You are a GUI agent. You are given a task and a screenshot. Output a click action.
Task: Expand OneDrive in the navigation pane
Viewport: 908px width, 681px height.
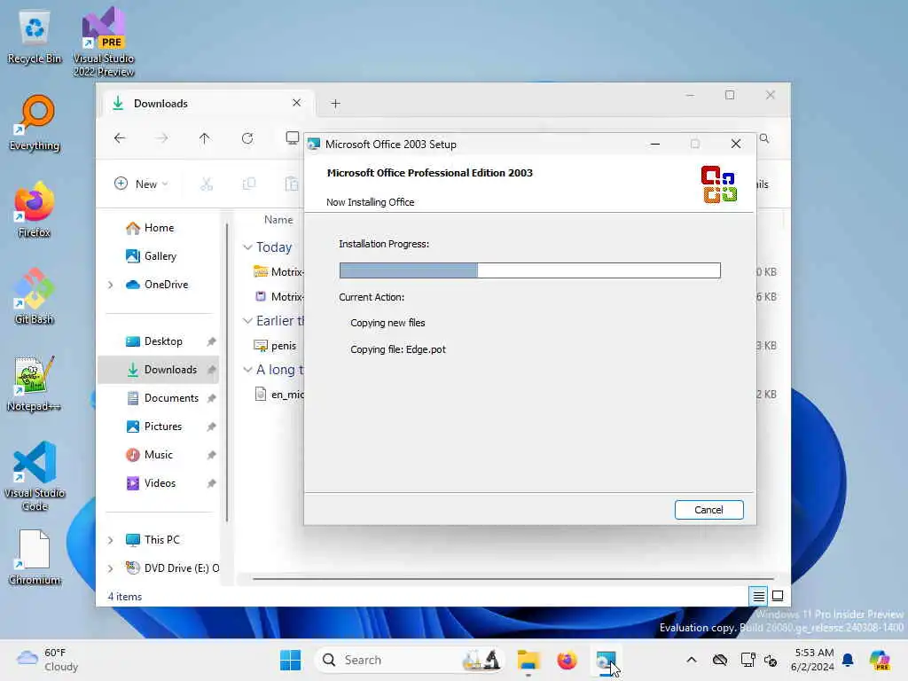click(x=111, y=285)
